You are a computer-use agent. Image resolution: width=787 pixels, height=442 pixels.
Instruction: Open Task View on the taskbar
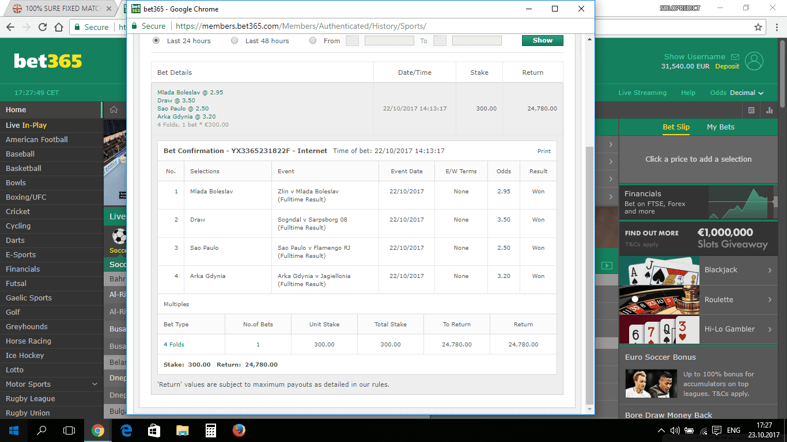click(x=69, y=430)
